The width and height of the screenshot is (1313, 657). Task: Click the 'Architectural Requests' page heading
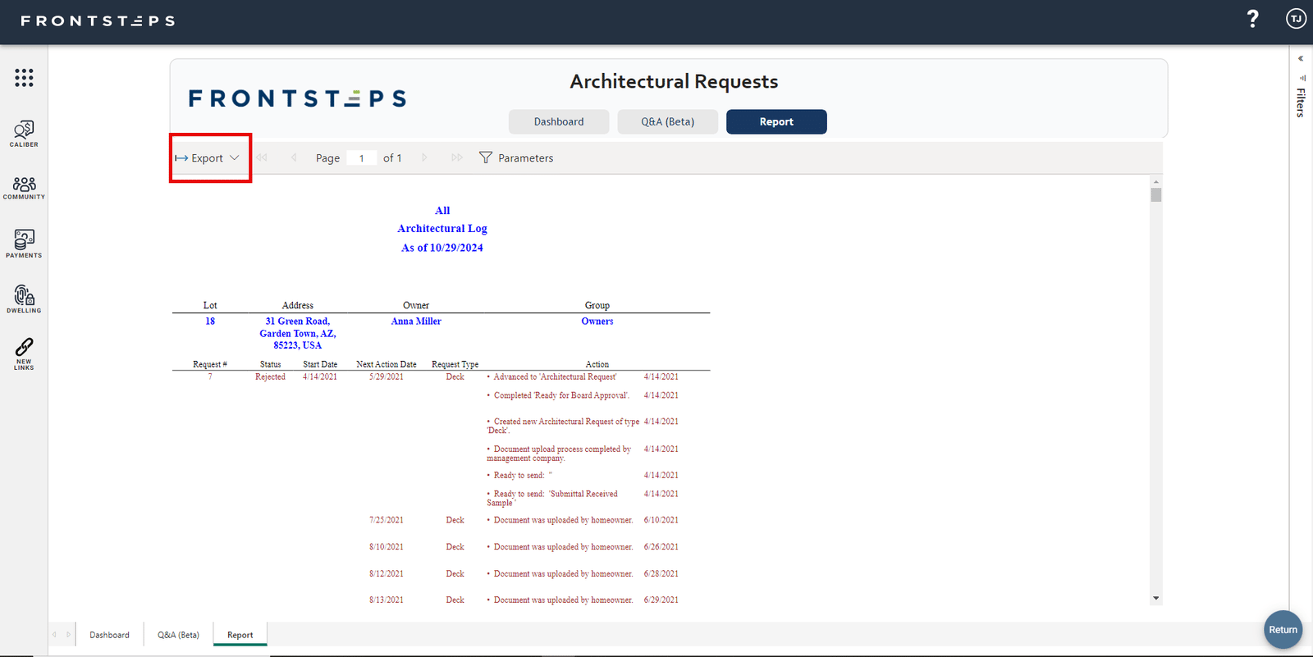pos(674,82)
